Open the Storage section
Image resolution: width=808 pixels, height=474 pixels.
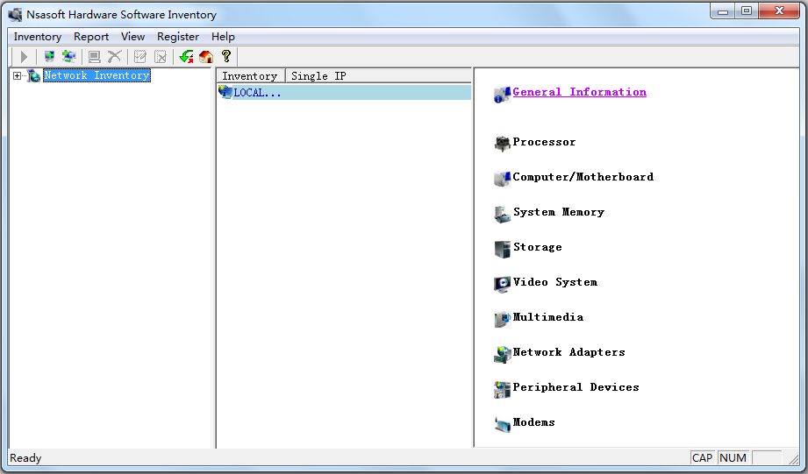[538, 247]
